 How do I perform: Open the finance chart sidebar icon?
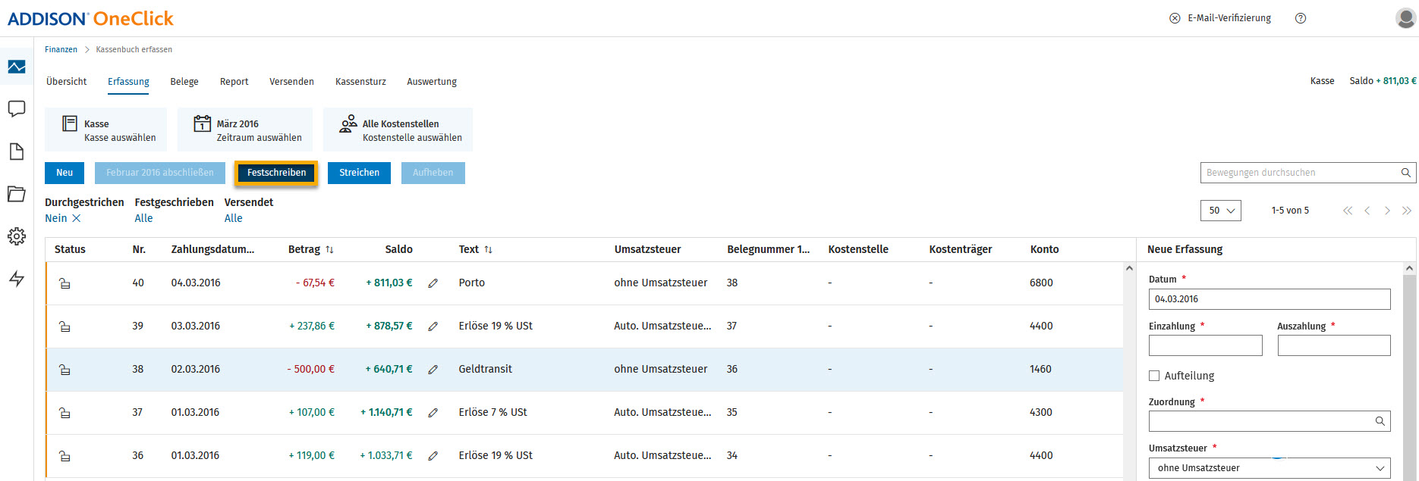click(17, 67)
